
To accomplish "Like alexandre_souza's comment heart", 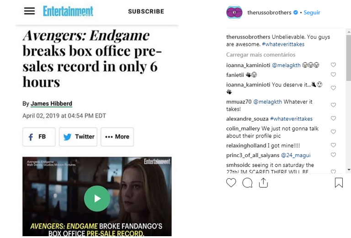I will click(x=333, y=118).
